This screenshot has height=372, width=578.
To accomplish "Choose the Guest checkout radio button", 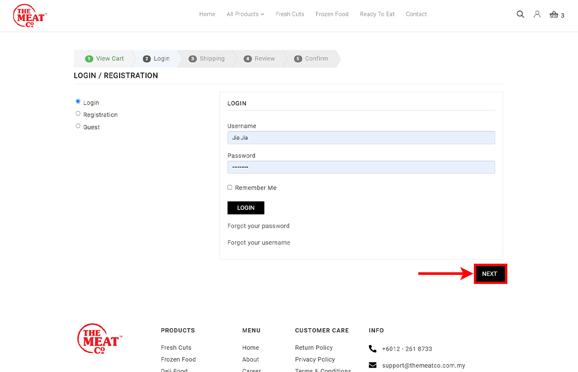I will (78, 126).
